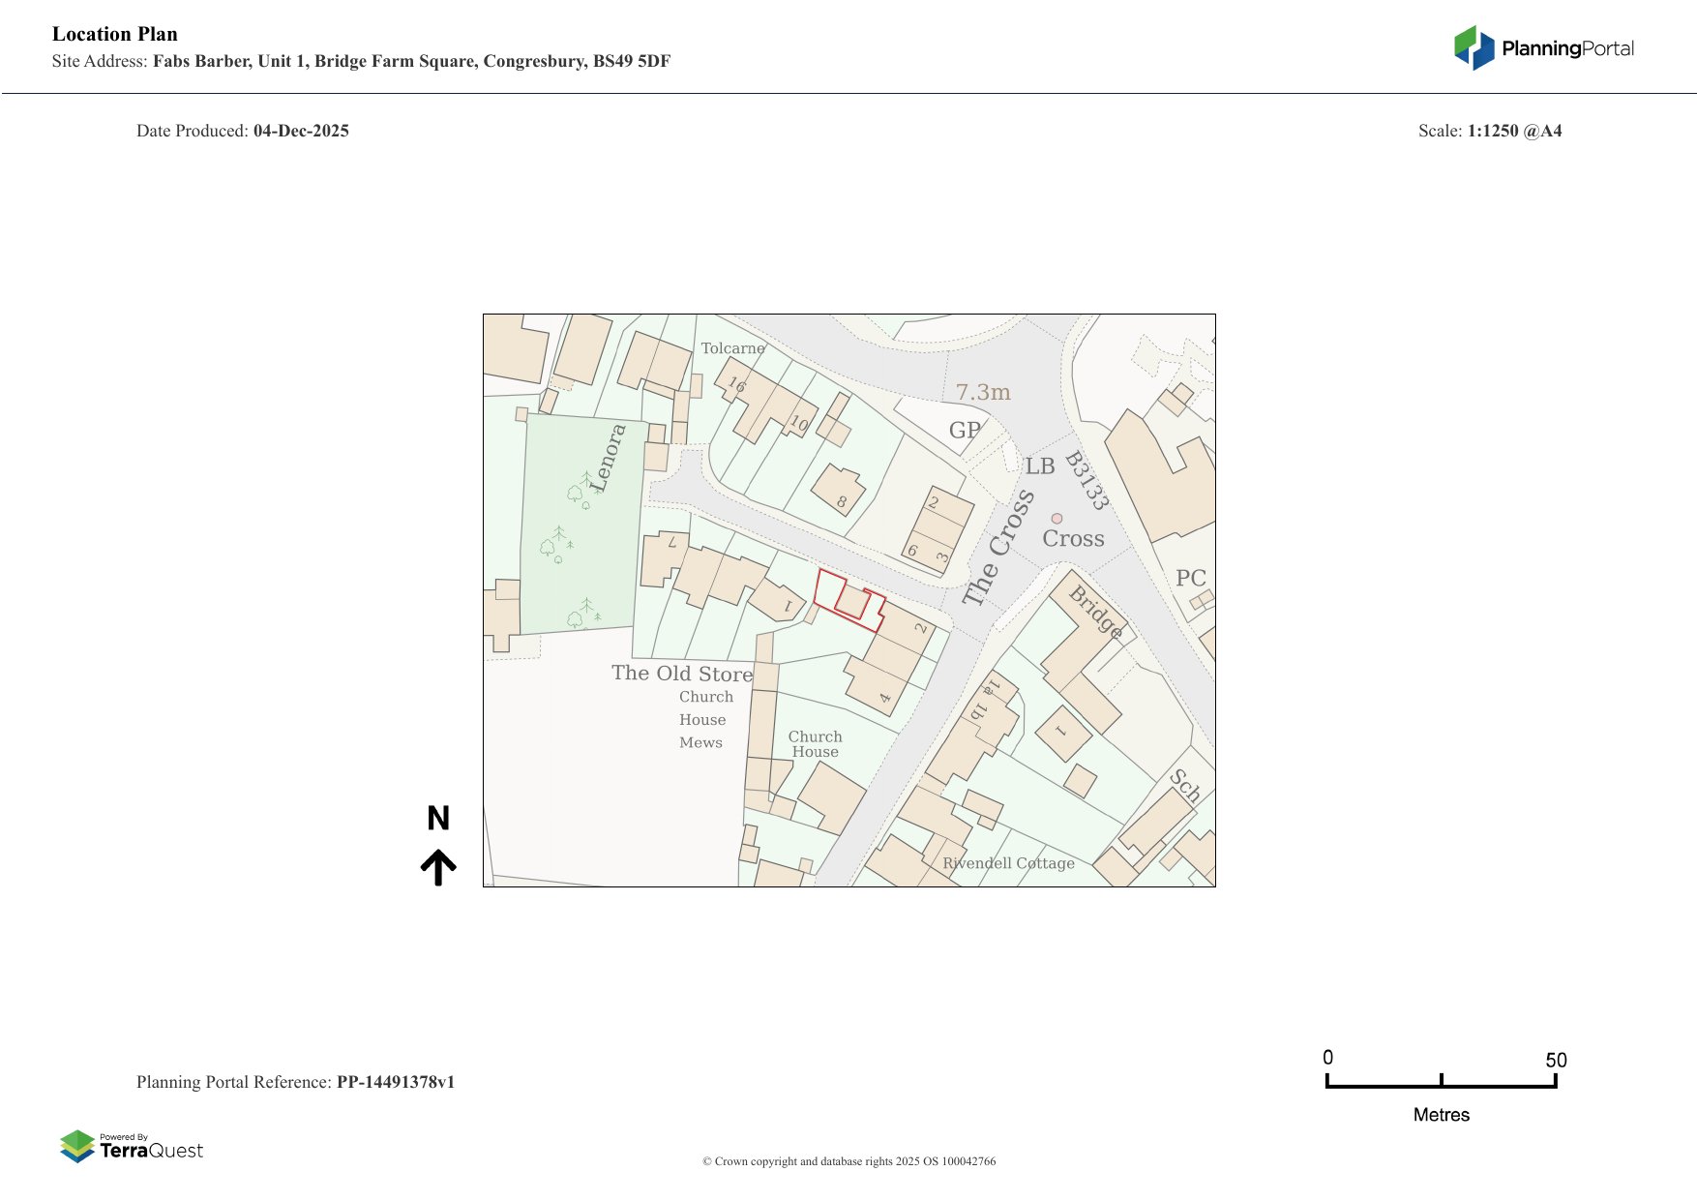Click the Scale 1:1250 @A4 text

coord(1489,131)
